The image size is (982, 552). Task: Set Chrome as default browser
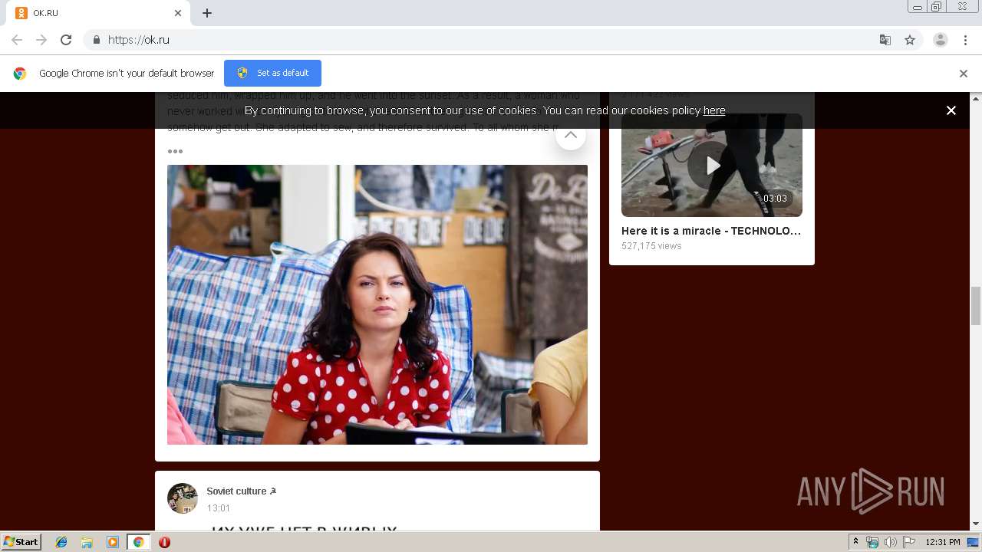(x=272, y=73)
